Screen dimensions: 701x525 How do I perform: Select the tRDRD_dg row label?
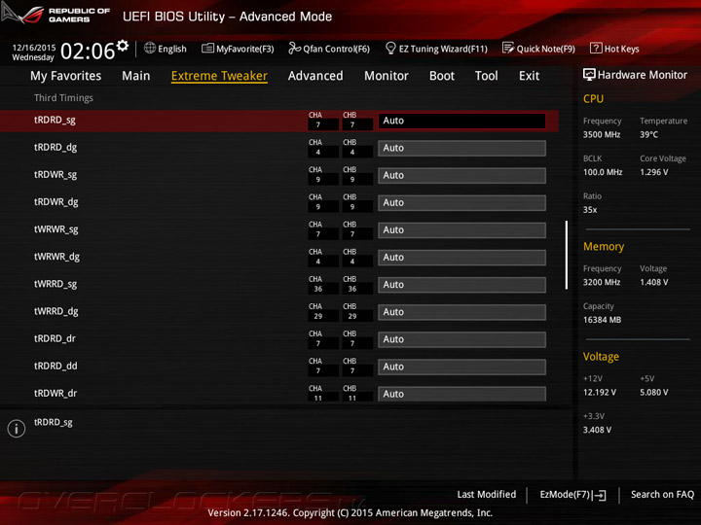[x=55, y=148]
